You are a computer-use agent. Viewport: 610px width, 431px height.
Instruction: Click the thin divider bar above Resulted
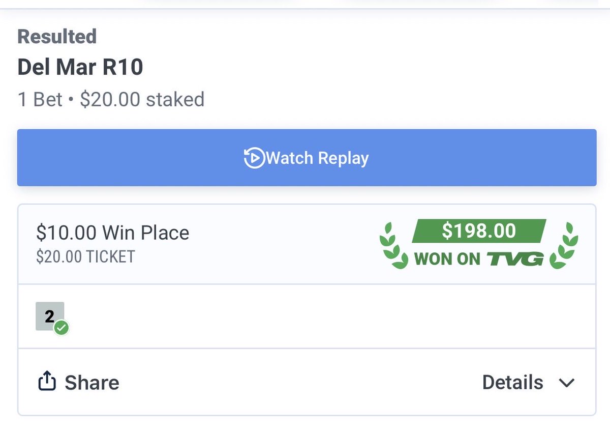[305, 9]
